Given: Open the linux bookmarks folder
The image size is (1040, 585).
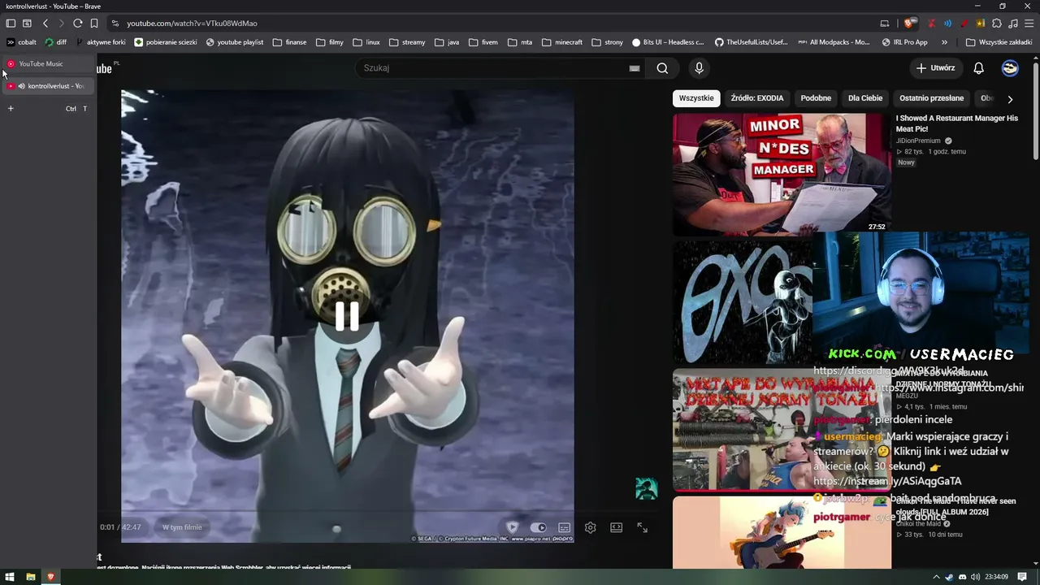Looking at the screenshot, I should click(366, 42).
